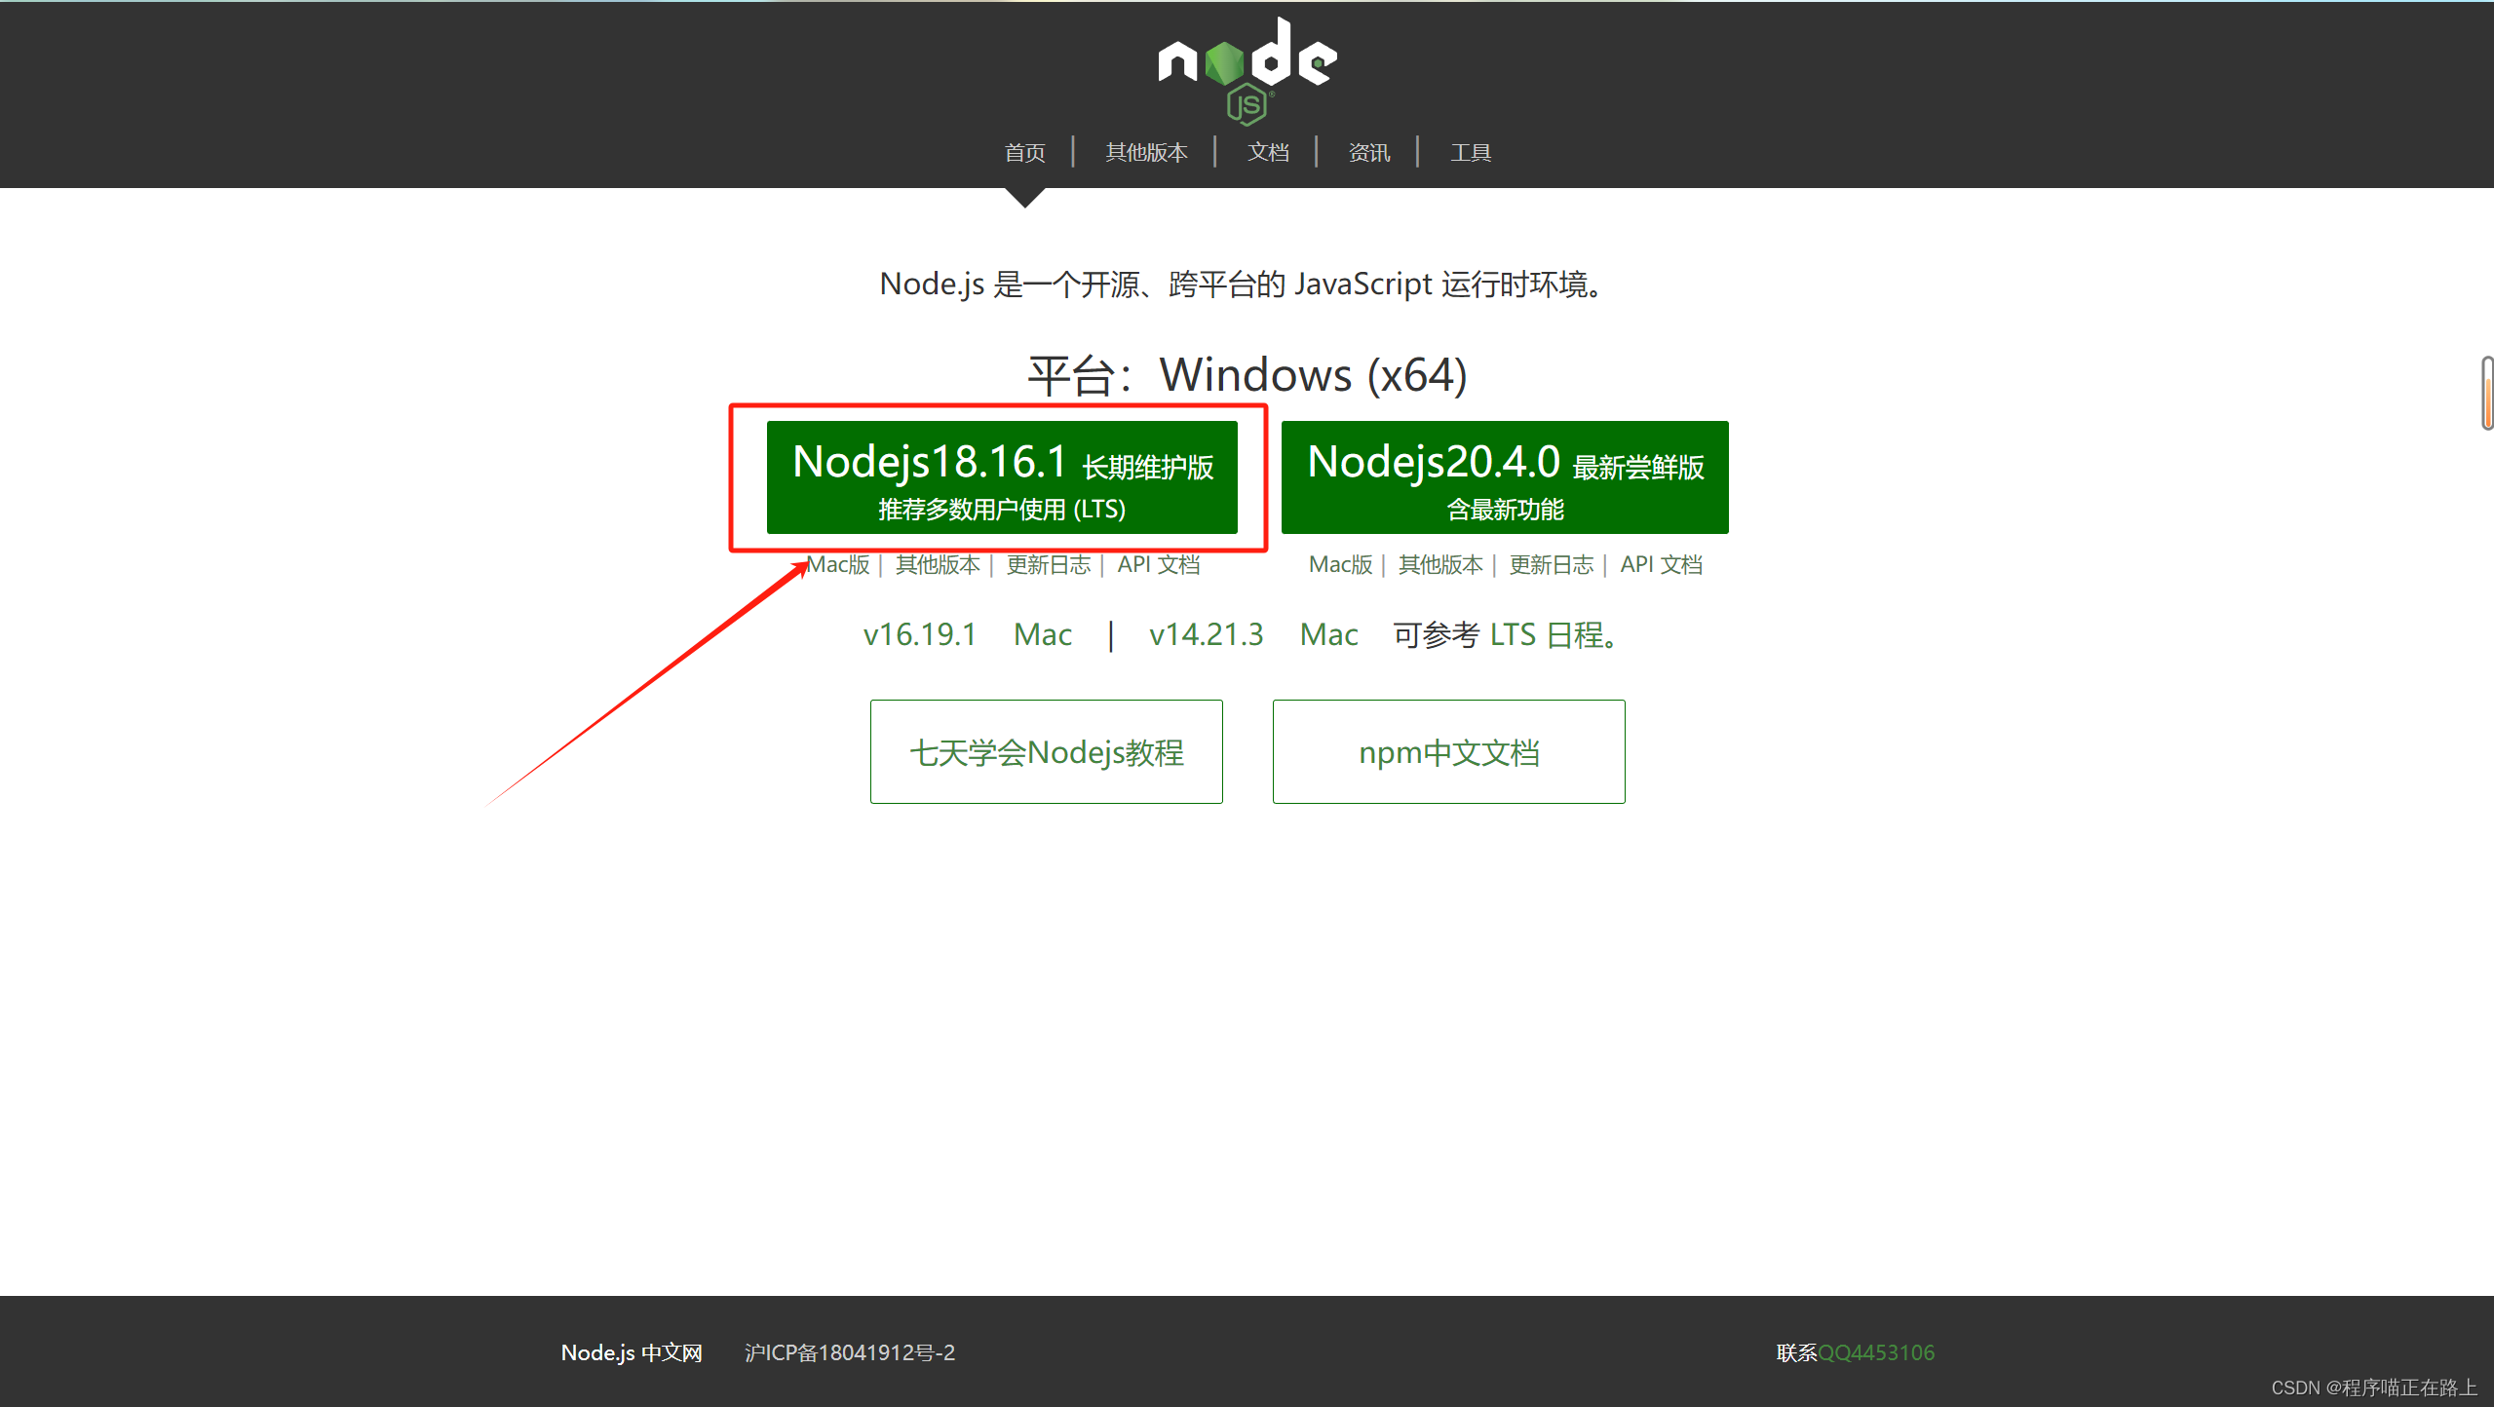The width and height of the screenshot is (2494, 1407).
Task: Download Nodejs18.16.1 长期维护版 LTS
Action: pos(1002,477)
